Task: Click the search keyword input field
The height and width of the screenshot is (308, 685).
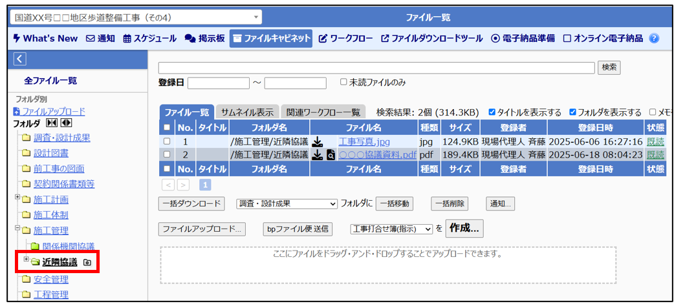Action: [x=376, y=68]
